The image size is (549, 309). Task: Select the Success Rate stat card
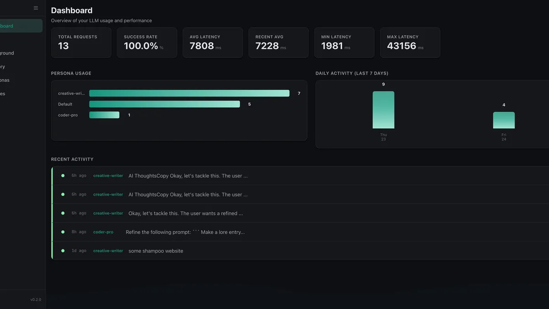click(147, 43)
